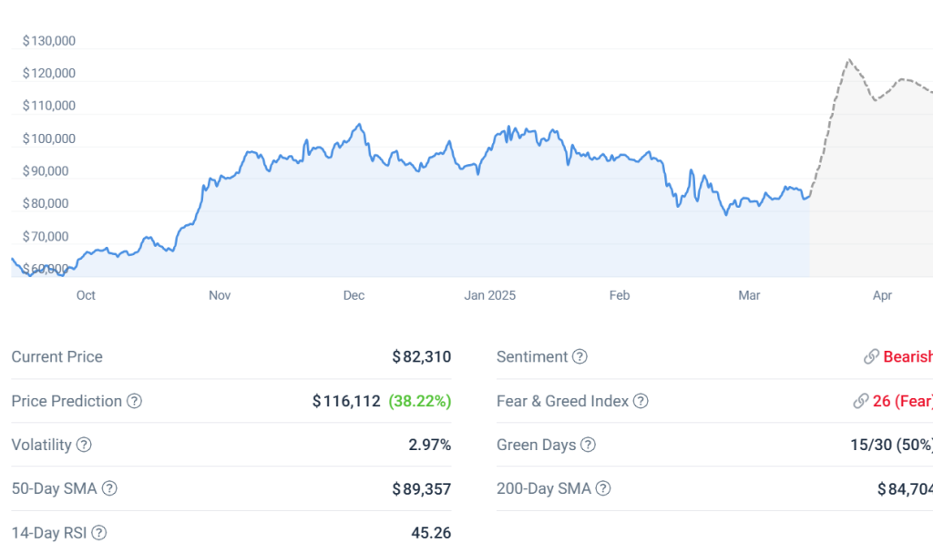The image size is (933, 554).
Task: Click the 200-Day SMA help icon
Action: 603,488
